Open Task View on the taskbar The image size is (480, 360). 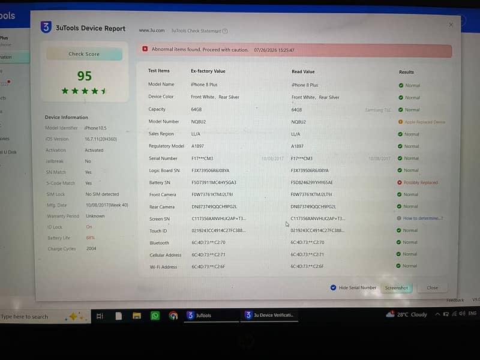click(x=100, y=316)
